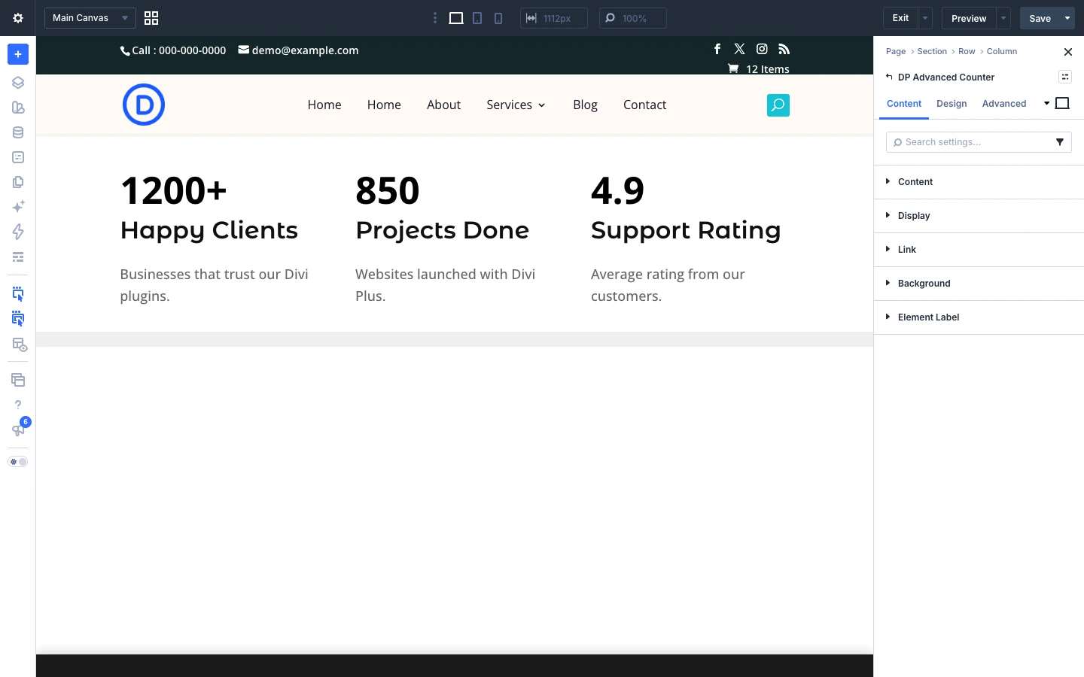Go back using arrow beside DP Advanced Counter

click(889, 77)
